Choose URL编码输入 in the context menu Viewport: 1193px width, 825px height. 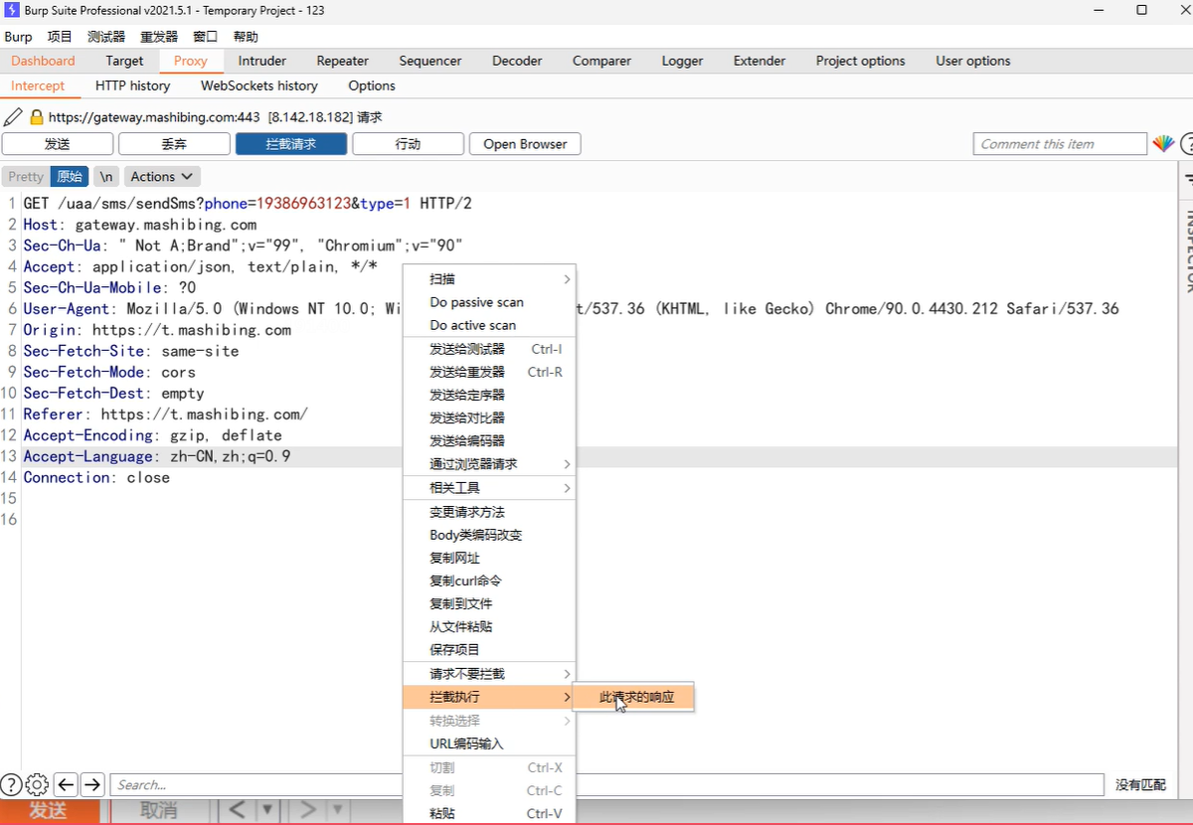tap(489, 743)
